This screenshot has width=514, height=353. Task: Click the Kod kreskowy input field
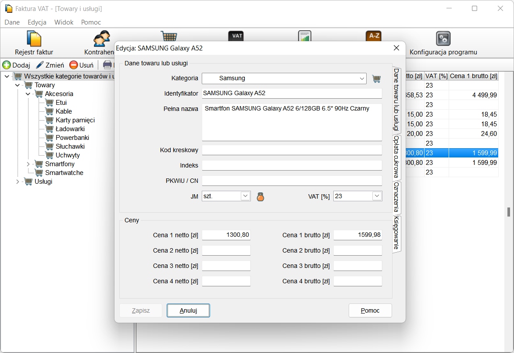click(x=292, y=150)
